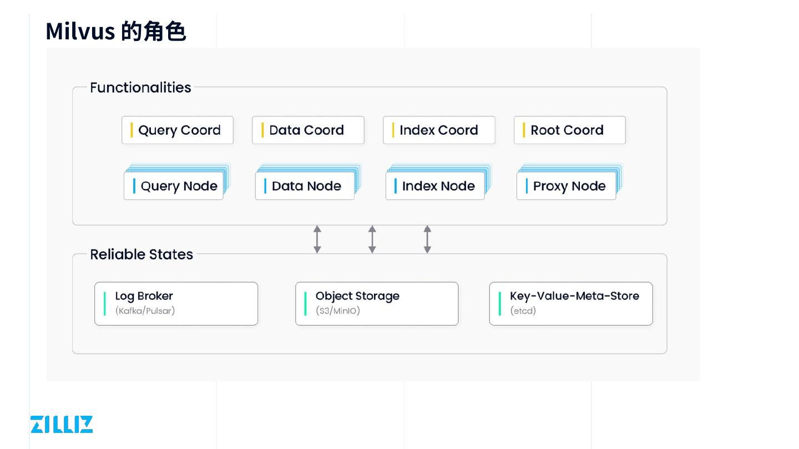The image size is (799, 449).
Task: Click the middle double-headed arrow
Action: (x=372, y=239)
